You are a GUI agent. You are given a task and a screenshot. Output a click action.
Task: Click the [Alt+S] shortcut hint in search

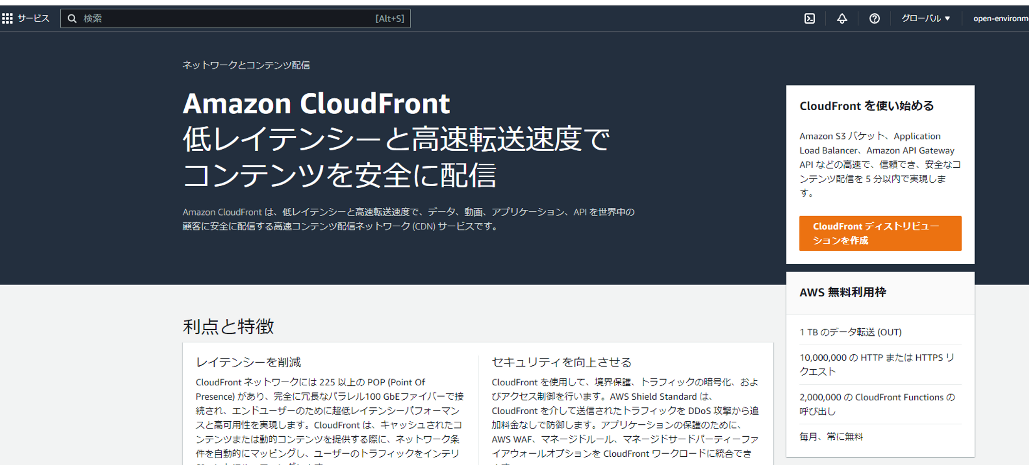389,19
